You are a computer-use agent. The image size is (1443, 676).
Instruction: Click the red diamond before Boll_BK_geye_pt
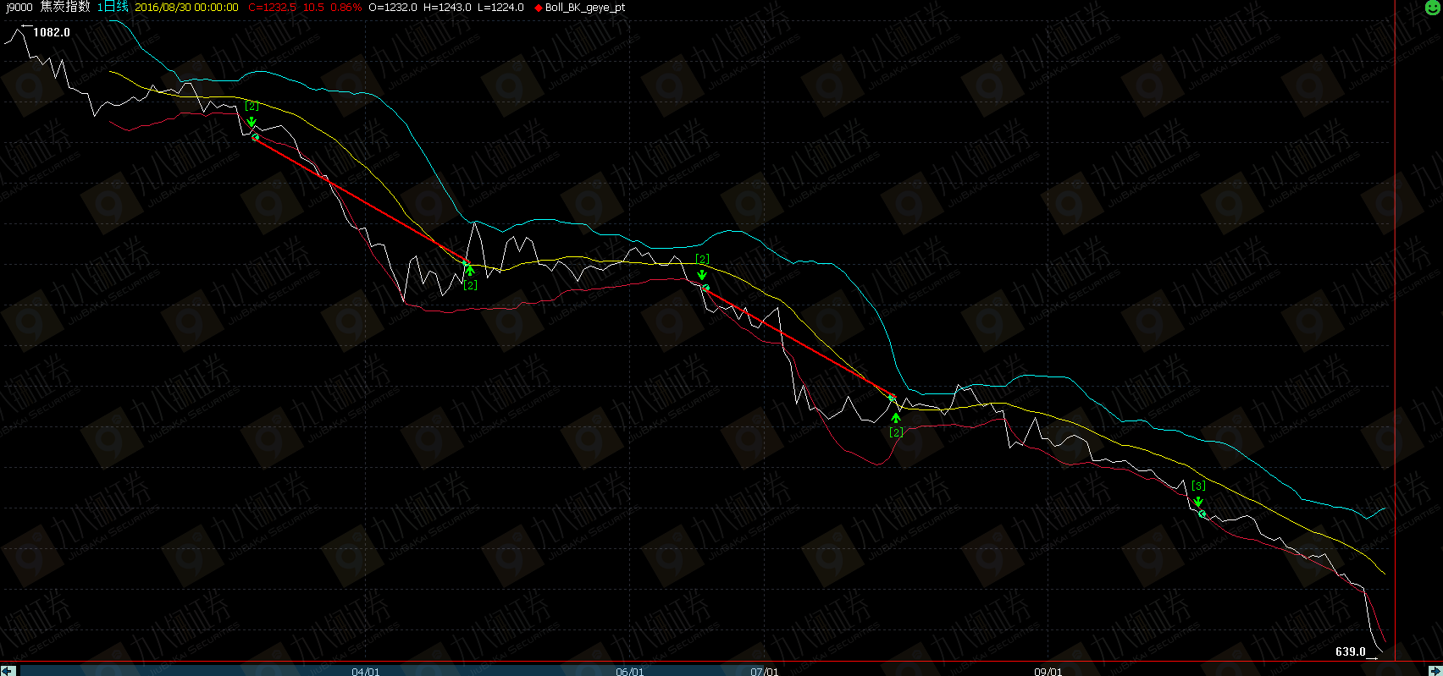[x=539, y=8]
